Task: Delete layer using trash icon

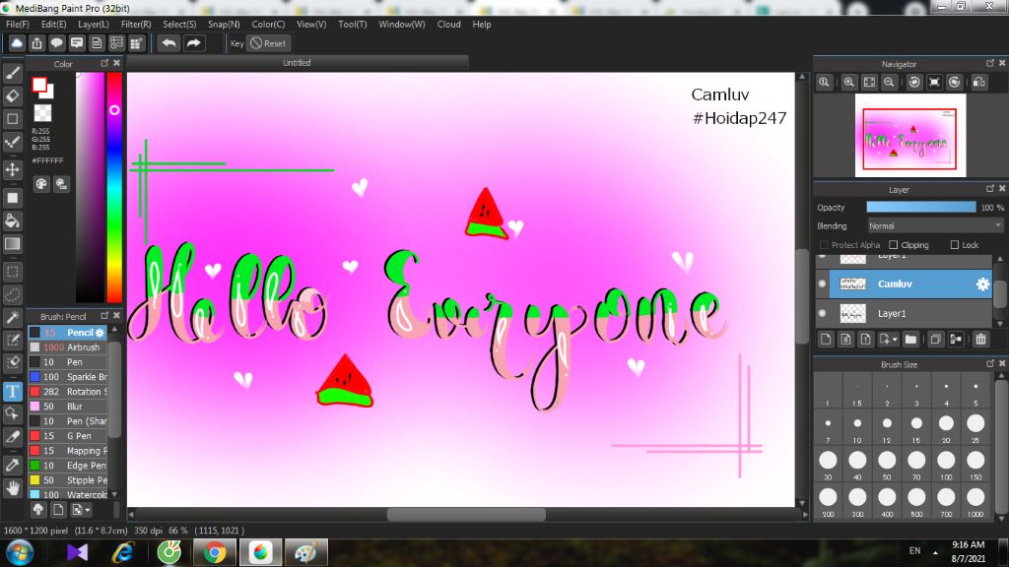Action: point(980,340)
